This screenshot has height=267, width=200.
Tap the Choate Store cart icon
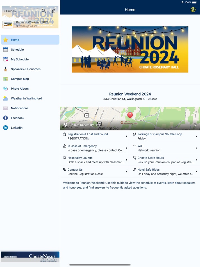[135, 158]
